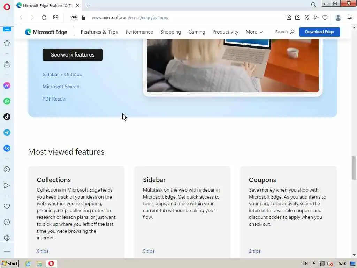Take a snapshot with the camera icon
Image resolution: width=357 pixels, height=268 pixels.
[x=298, y=17]
